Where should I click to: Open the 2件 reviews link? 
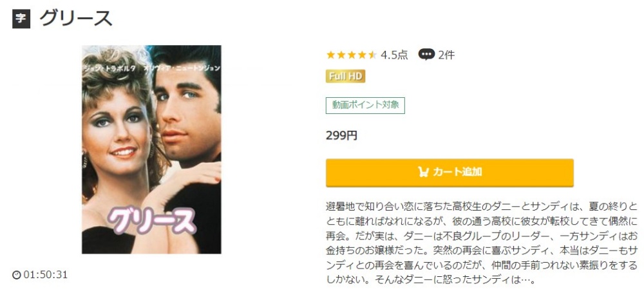[446, 55]
